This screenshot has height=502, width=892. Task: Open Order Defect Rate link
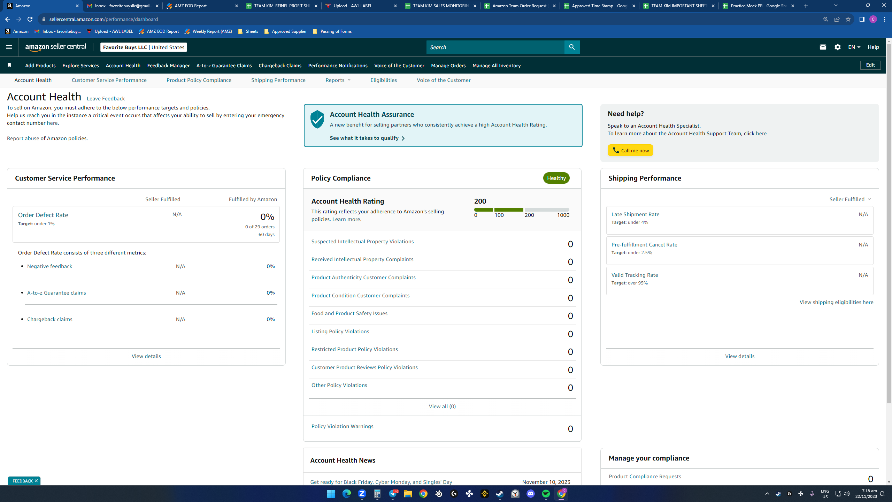pos(43,215)
